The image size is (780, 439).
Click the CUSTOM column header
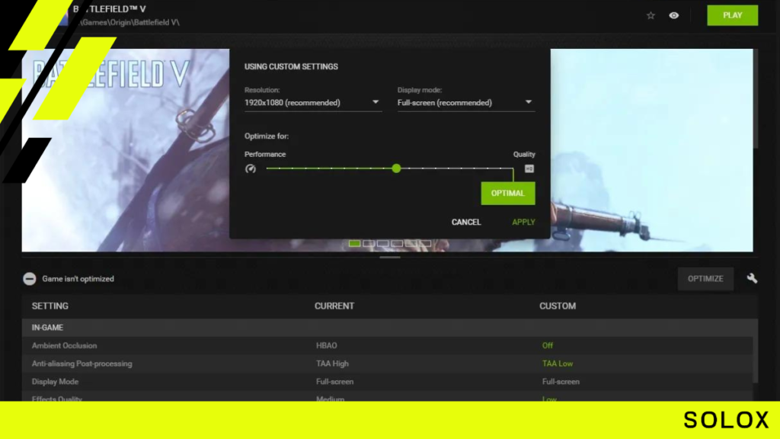pos(558,306)
